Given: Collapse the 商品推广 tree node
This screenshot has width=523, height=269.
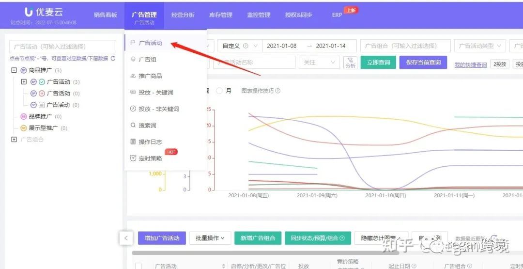Looking at the screenshot, I should (x=14, y=70).
